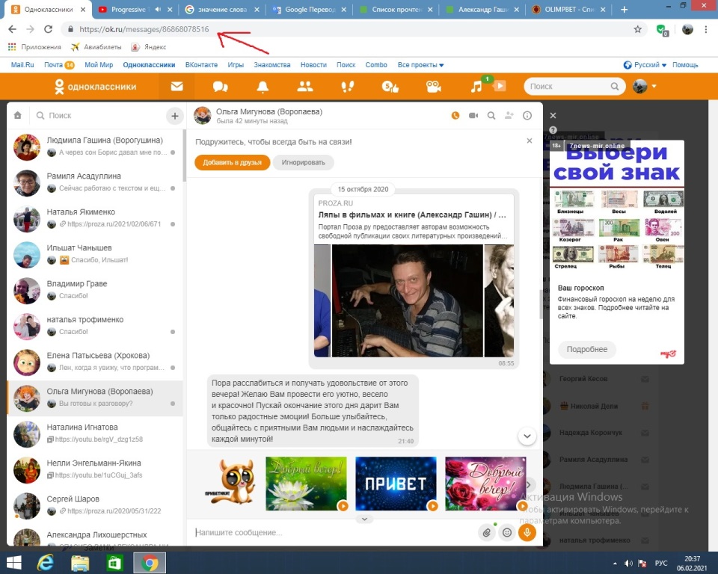
Task: Click the Odnoklassniki logo
Action: coord(95,86)
